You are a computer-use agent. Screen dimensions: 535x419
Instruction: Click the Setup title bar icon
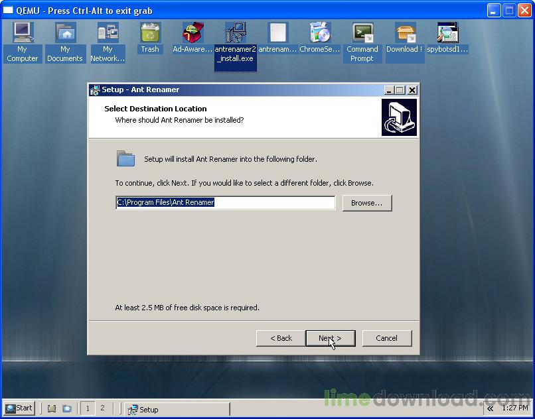[95, 90]
